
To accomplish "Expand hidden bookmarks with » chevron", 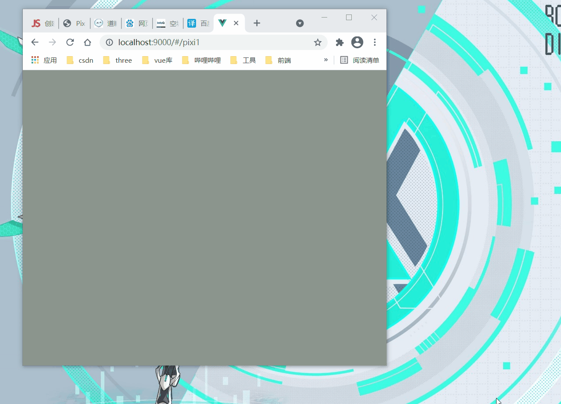I will (x=326, y=60).
